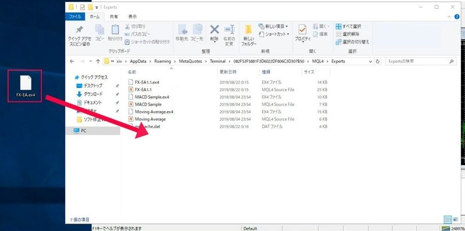This screenshot has width=465, height=231.
Task: Click the Copy ribbon icon
Action: pyautogui.click(x=99, y=30)
